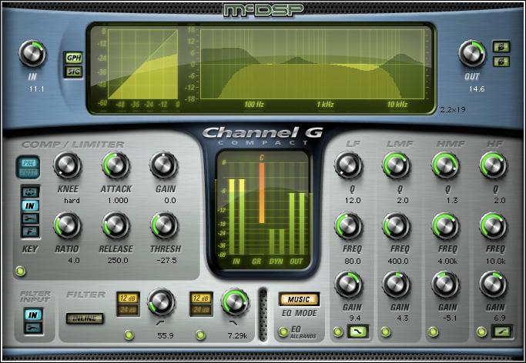Click the key icon in KEY section
The image size is (526, 363).
30,218
